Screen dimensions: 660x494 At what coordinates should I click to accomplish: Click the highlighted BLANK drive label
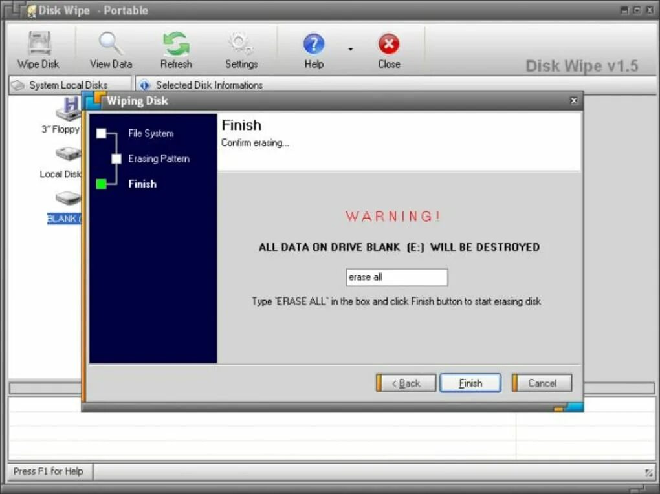click(64, 219)
